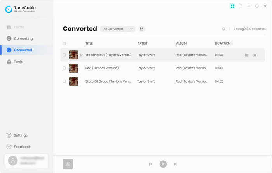The width and height of the screenshot is (272, 173).
Task: Click the ARTIST column header
Action: (x=143, y=43)
